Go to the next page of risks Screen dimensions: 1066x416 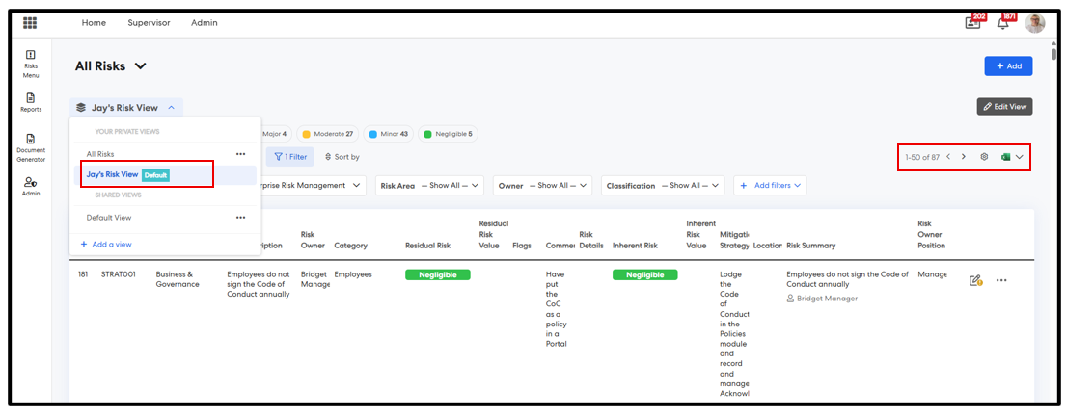coord(963,157)
